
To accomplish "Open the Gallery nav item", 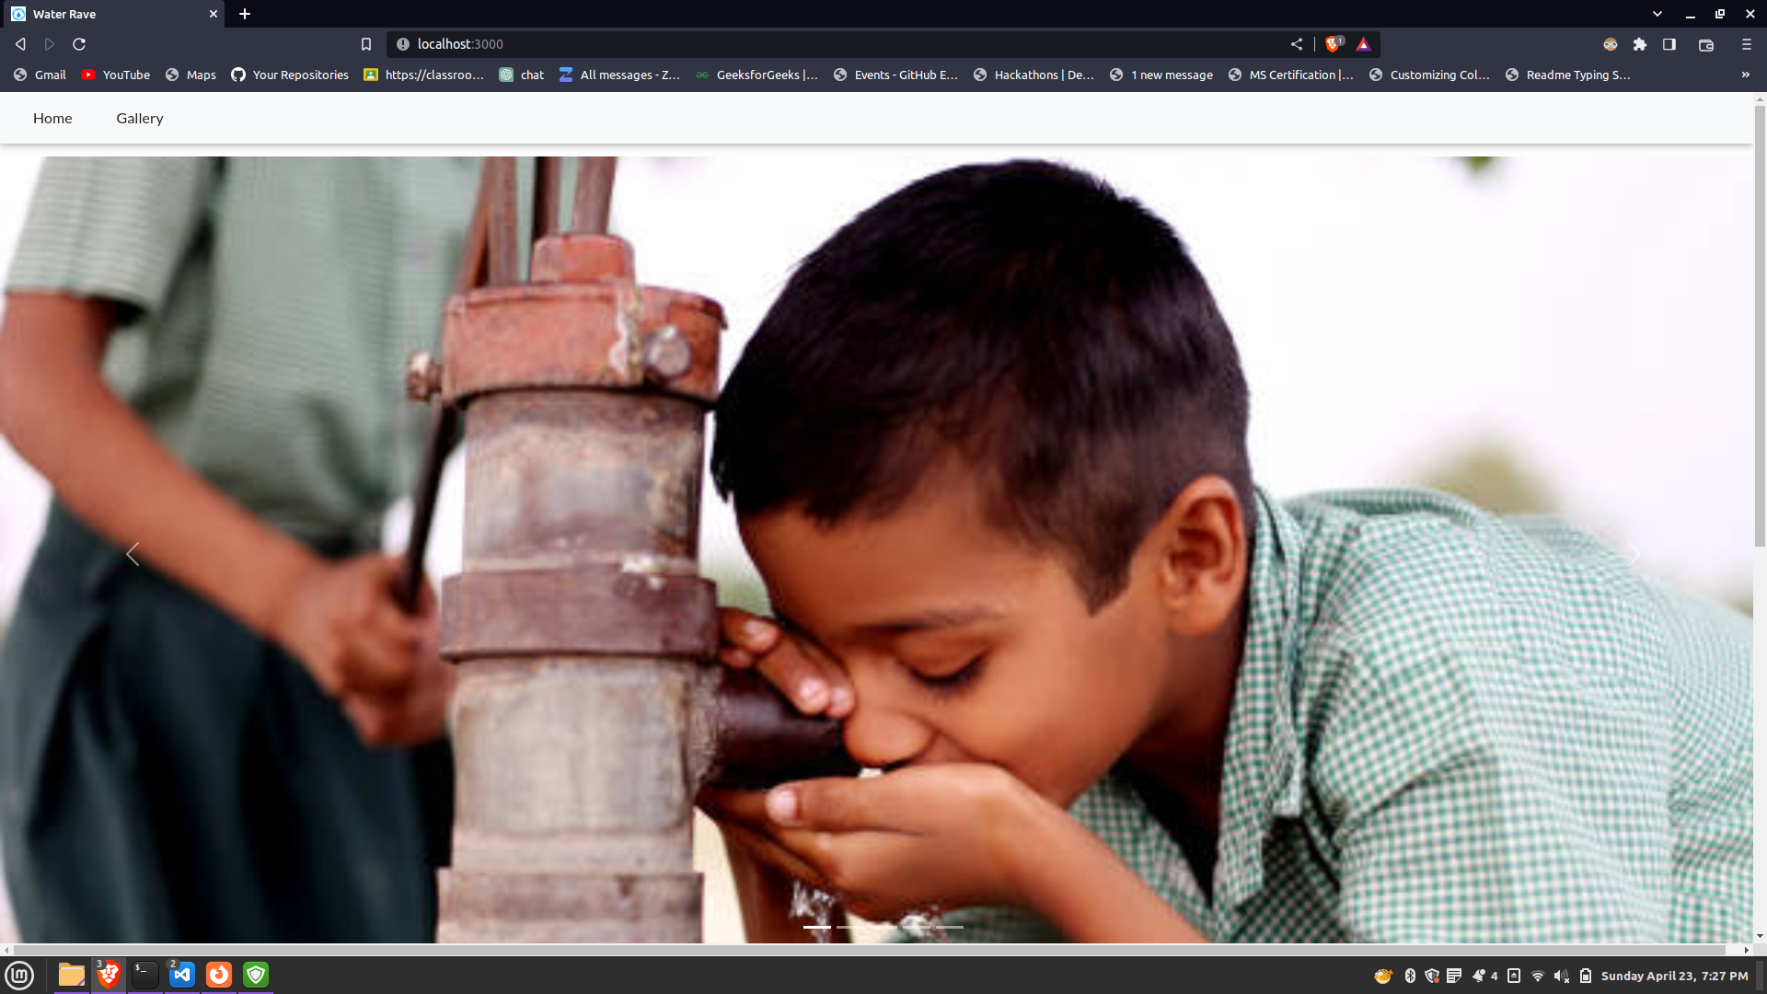I will click(x=140, y=118).
